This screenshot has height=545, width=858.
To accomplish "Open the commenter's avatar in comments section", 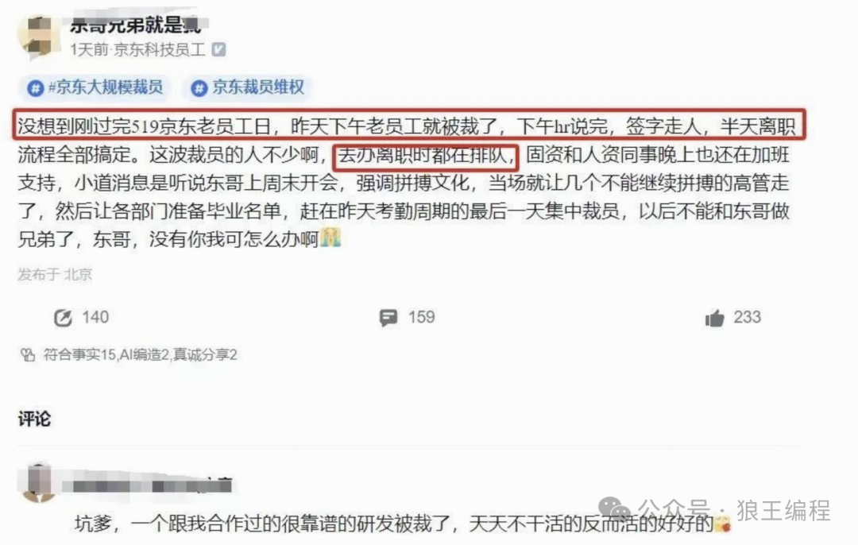I will (x=38, y=482).
